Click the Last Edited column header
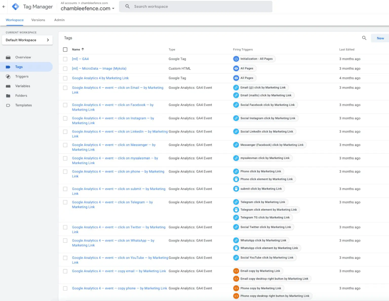389x301 pixels. (x=347, y=50)
